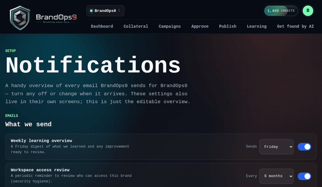Toggle Workspace access review reminder off
The image size is (322, 187).
tap(304, 176)
